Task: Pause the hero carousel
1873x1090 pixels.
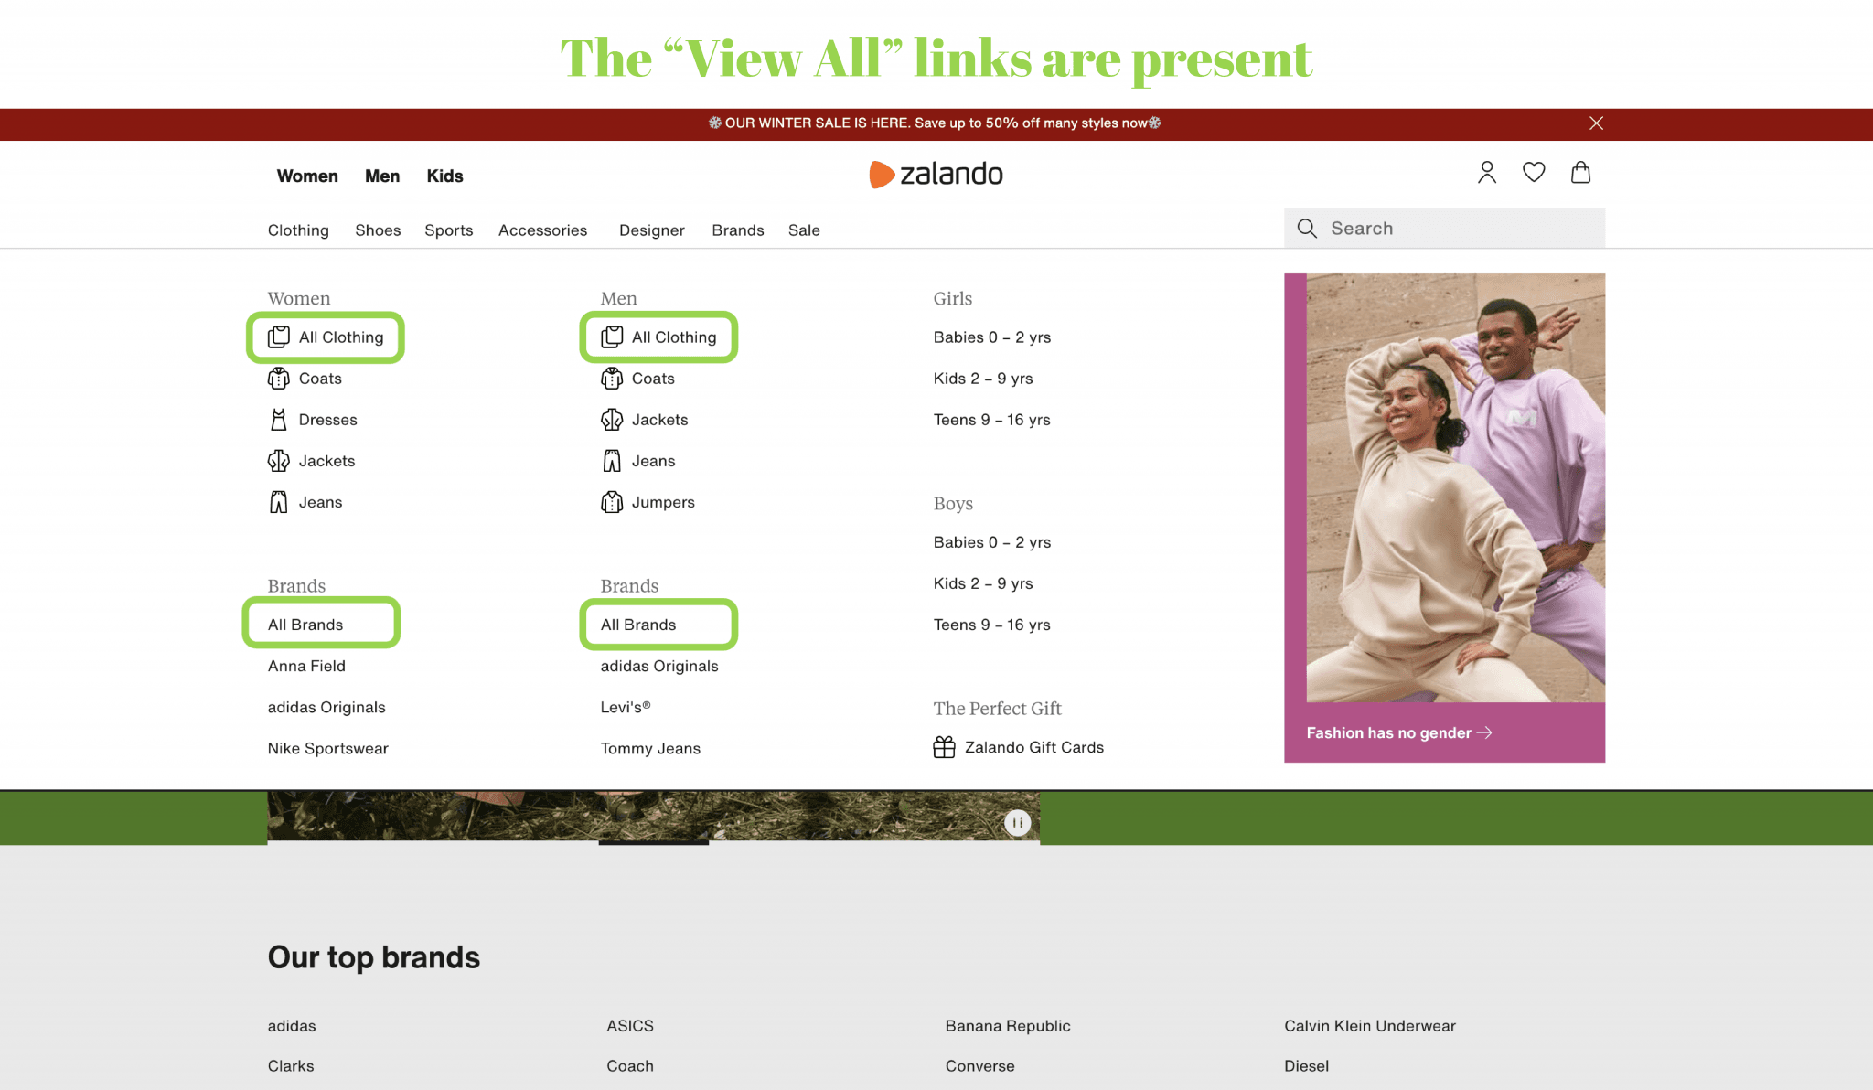Action: coord(1017,823)
